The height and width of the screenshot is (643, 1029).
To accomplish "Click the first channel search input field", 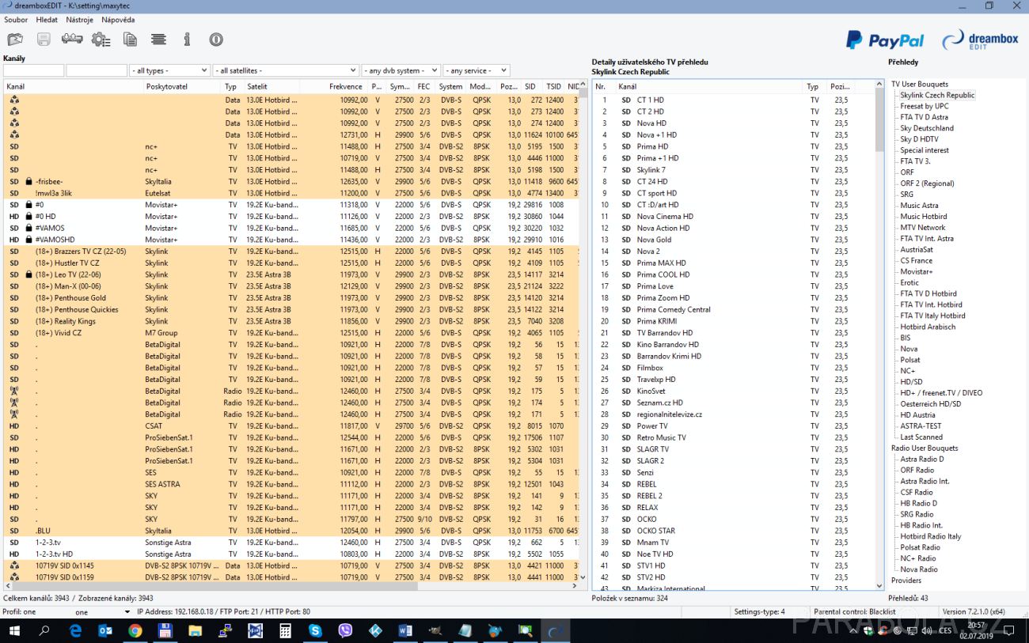I will pos(33,70).
